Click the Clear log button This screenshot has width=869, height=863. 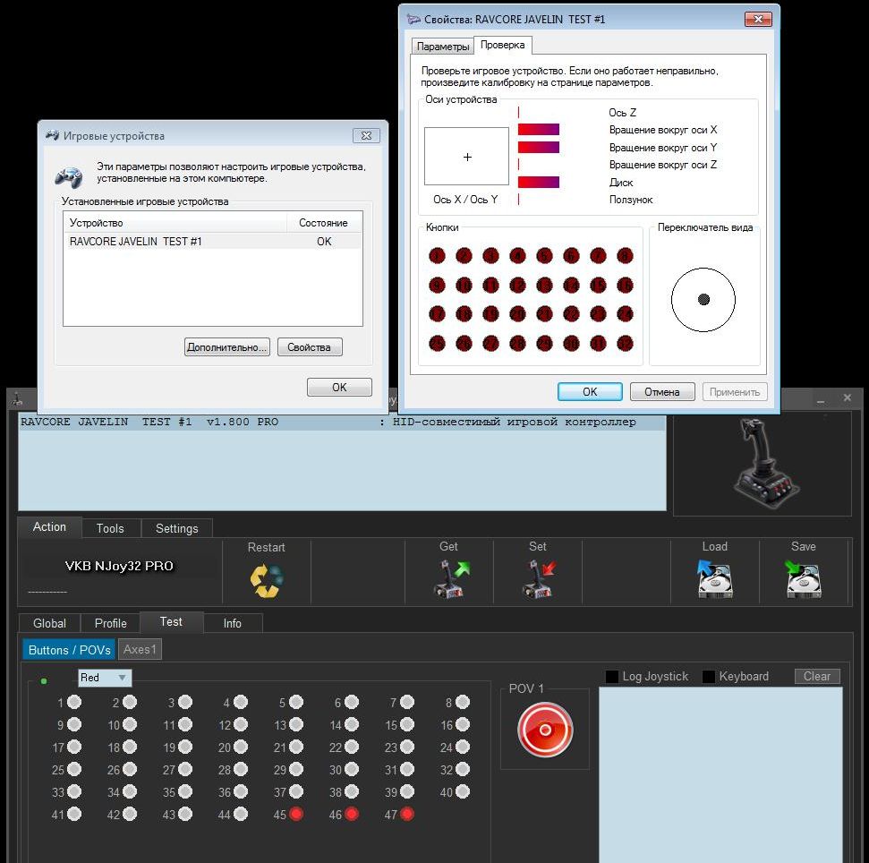[x=817, y=676]
